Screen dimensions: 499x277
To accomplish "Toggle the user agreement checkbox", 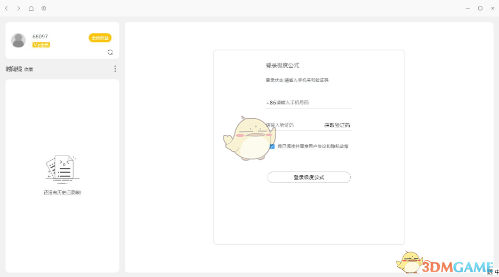I will pos(272,146).
